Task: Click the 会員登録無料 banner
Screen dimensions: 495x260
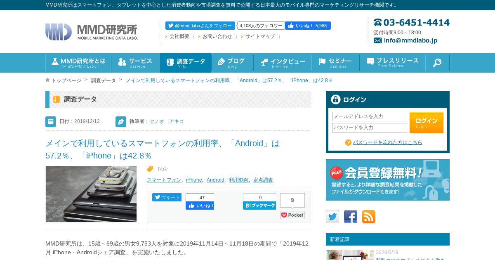Action: pos(388,180)
